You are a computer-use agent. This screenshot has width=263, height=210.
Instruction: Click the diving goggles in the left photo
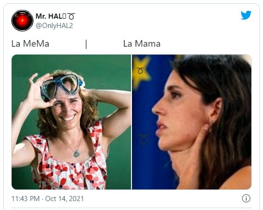tap(61, 86)
